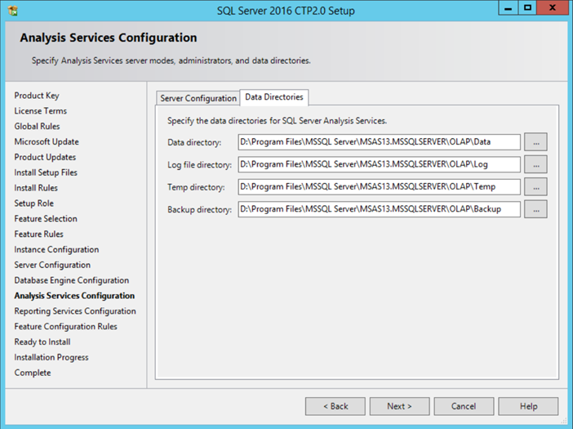This screenshot has width=573, height=429.
Task: Maximize the setup window
Action: pyautogui.click(x=527, y=8)
